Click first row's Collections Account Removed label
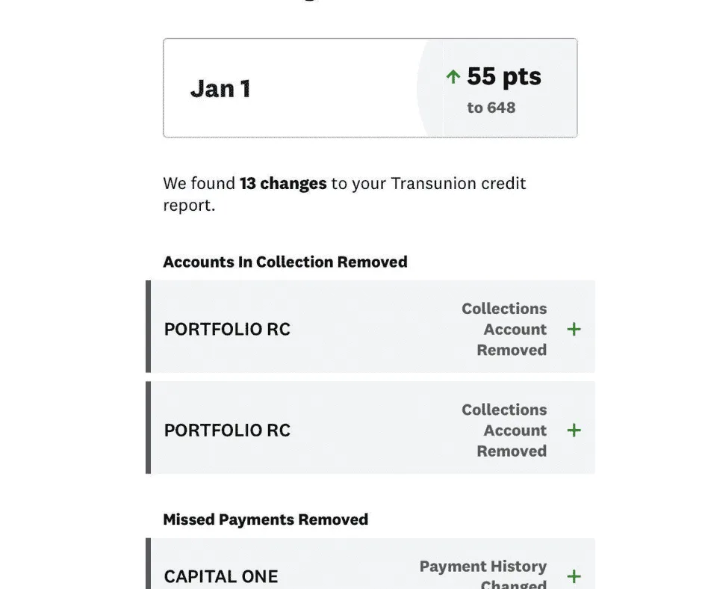This screenshot has height=589, width=702. click(x=505, y=330)
